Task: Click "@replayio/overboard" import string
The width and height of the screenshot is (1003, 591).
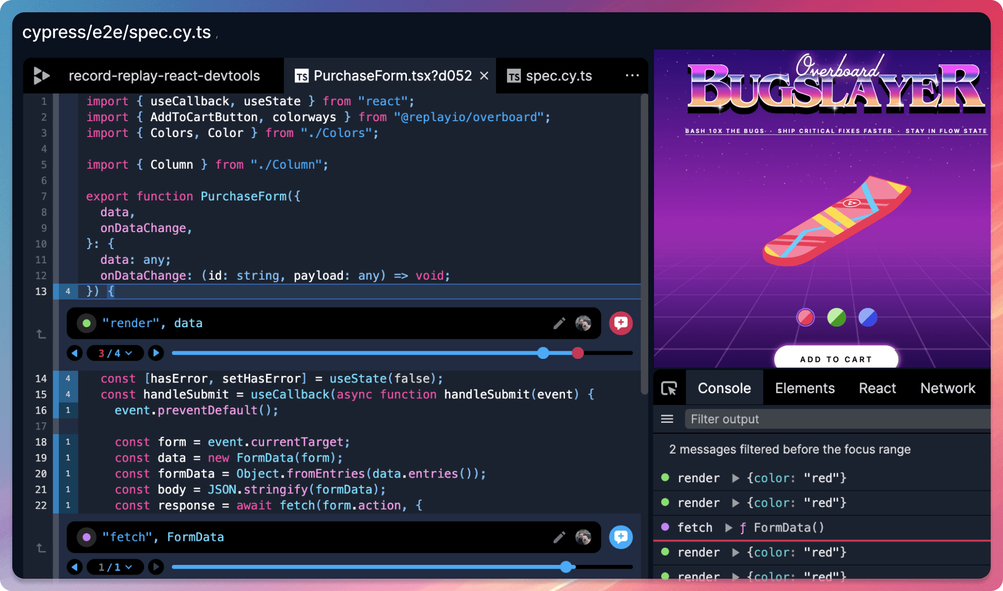Action: click(x=469, y=117)
